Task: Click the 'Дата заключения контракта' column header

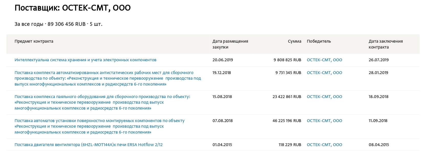Action: (386, 44)
